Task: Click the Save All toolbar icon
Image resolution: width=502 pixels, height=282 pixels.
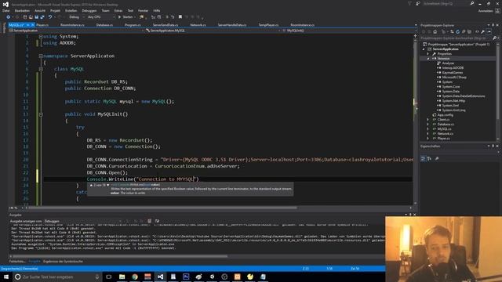Action: coord(42,17)
